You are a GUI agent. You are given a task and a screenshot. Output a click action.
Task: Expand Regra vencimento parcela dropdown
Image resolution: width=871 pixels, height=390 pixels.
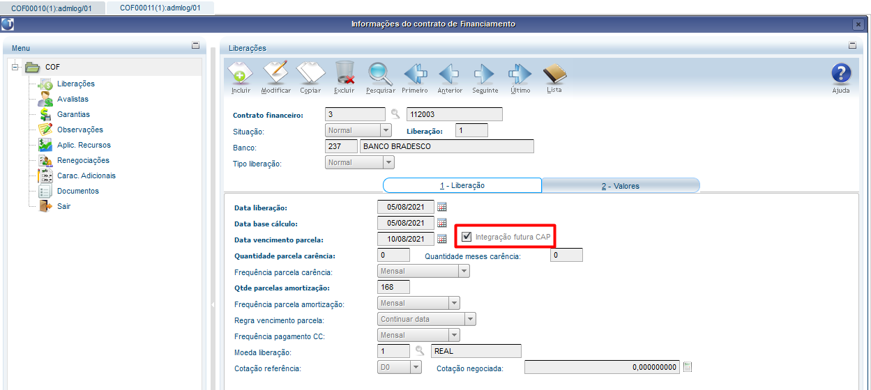point(470,319)
